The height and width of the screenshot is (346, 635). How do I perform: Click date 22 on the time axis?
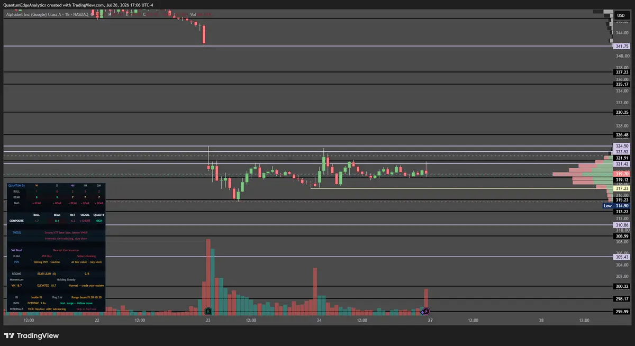coord(97,321)
